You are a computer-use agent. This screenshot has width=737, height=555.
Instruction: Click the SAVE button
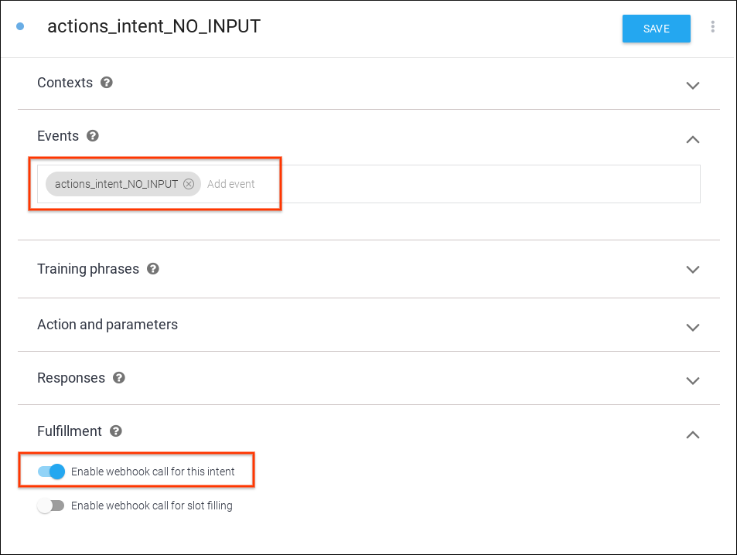pos(656,29)
